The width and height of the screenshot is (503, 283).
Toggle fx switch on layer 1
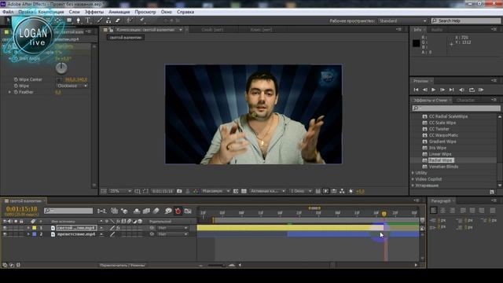click(x=118, y=228)
